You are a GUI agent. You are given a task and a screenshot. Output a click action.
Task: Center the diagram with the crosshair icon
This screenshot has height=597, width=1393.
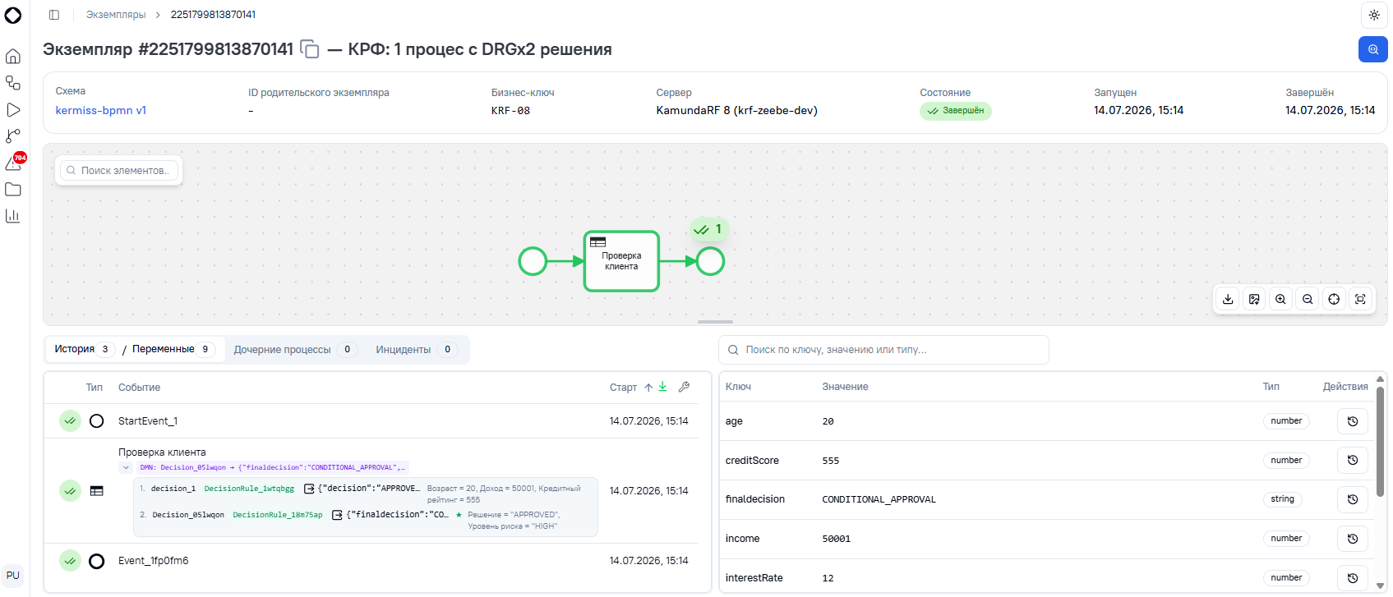1334,299
